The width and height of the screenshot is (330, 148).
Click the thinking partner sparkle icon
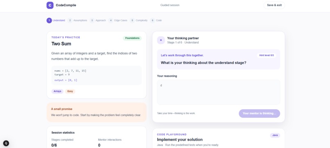tap(161, 40)
